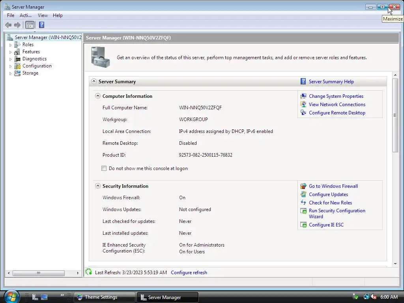Click the Configure IE ESC icon
404x303 pixels.
(303, 224)
